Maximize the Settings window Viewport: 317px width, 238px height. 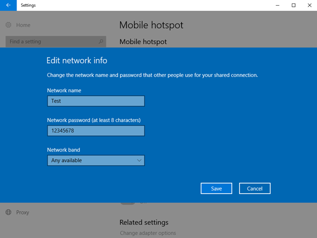(293, 6)
